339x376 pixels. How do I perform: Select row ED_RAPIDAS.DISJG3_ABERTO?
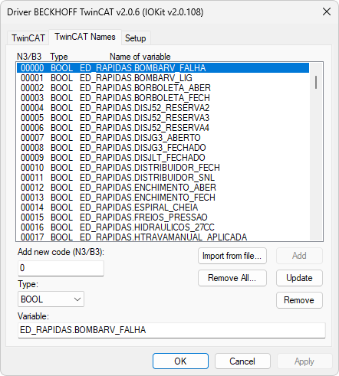tap(163, 138)
